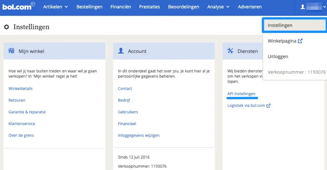Viewport: 327px width, 170px height.
Task: Open the Financieel account link
Action: pyautogui.click(x=127, y=124)
